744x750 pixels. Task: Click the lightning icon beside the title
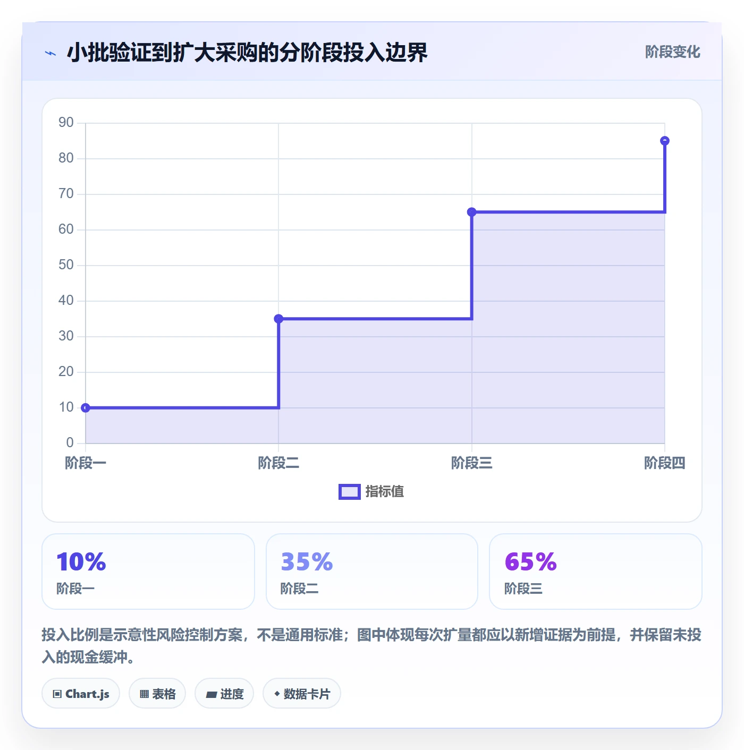[x=50, y=53]
